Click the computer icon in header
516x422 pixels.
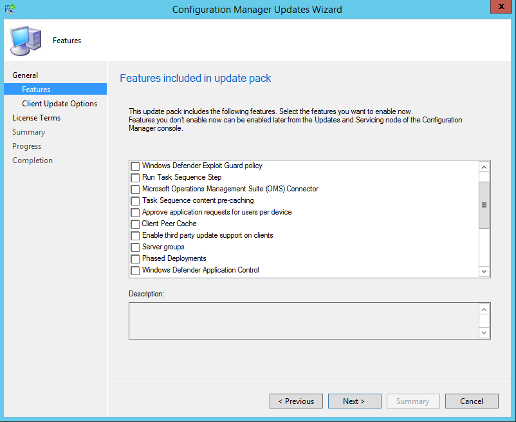click(x=25, y=41)
